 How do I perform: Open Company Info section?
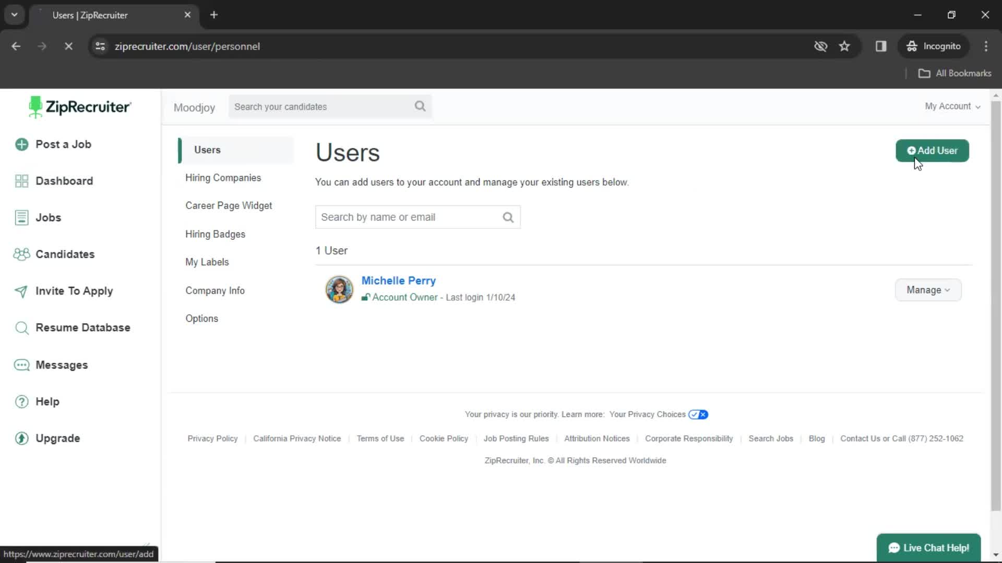214,290
